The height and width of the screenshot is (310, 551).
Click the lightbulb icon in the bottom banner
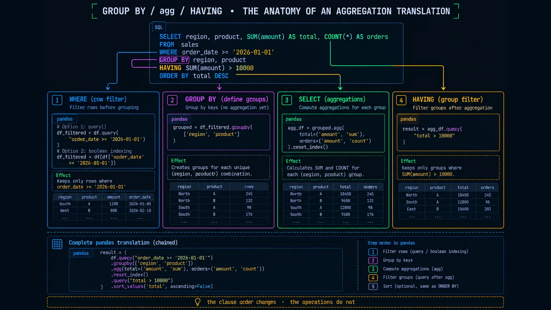click(x=198, y=302)
